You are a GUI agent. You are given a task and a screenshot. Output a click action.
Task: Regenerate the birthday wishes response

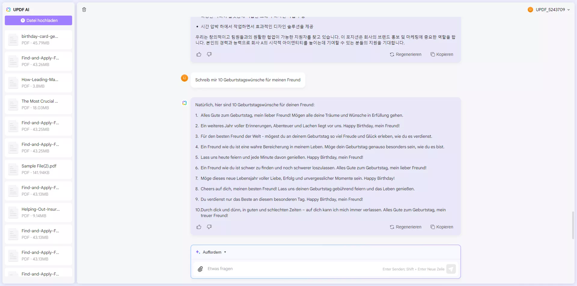click(406, 227)
